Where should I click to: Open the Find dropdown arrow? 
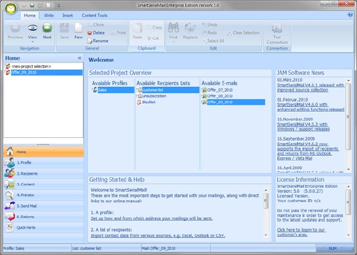pyautogui.click(x=173, y=42)
